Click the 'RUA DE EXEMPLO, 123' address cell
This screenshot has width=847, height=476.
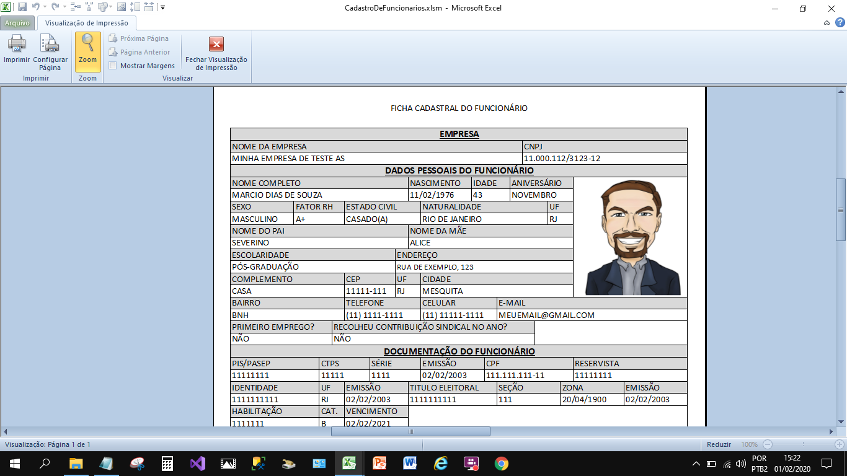point(484,267)
